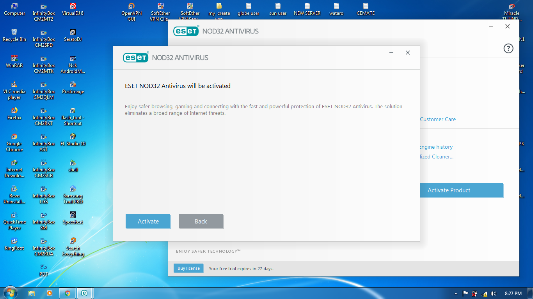Screen dimensions: 533x299
Task: Launch VLC media player shortcut
Action: coord(14,91)
